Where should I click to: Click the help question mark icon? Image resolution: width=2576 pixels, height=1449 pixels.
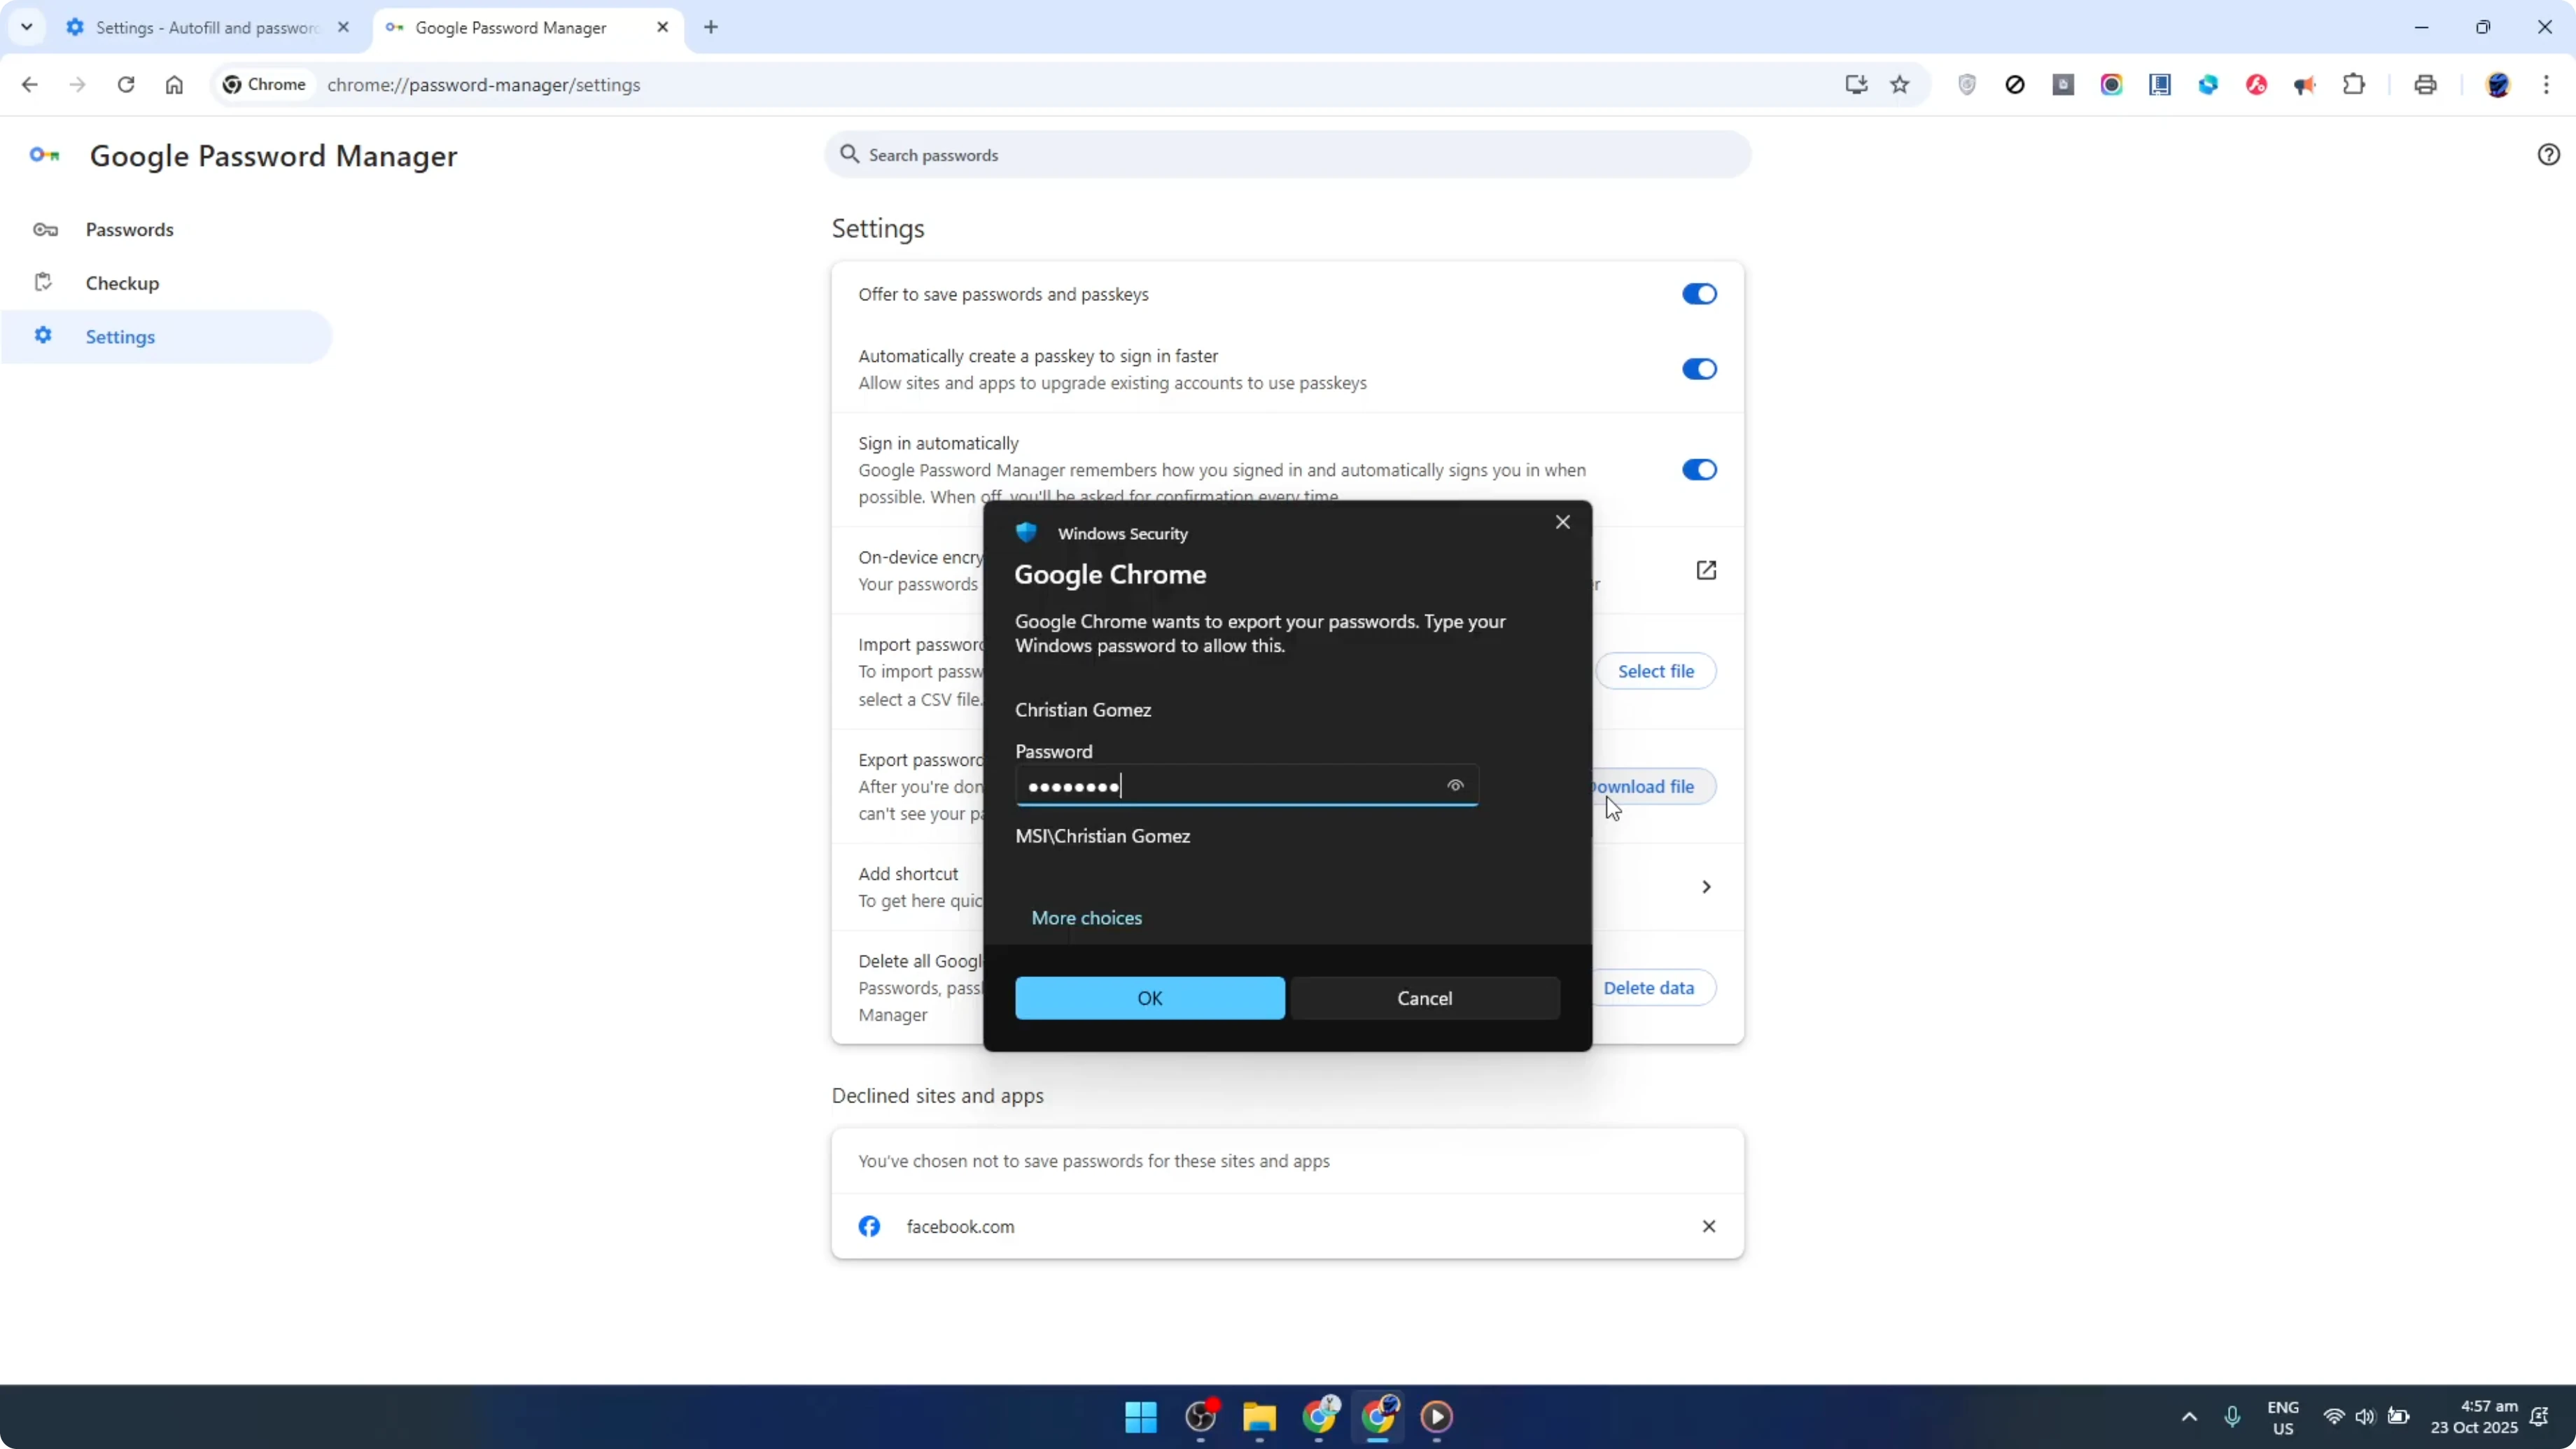[2548, 154]
